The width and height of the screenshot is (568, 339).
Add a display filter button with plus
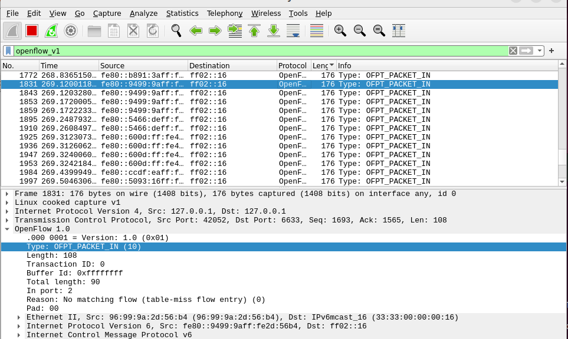pyautogui.click(x=551, y=51)
